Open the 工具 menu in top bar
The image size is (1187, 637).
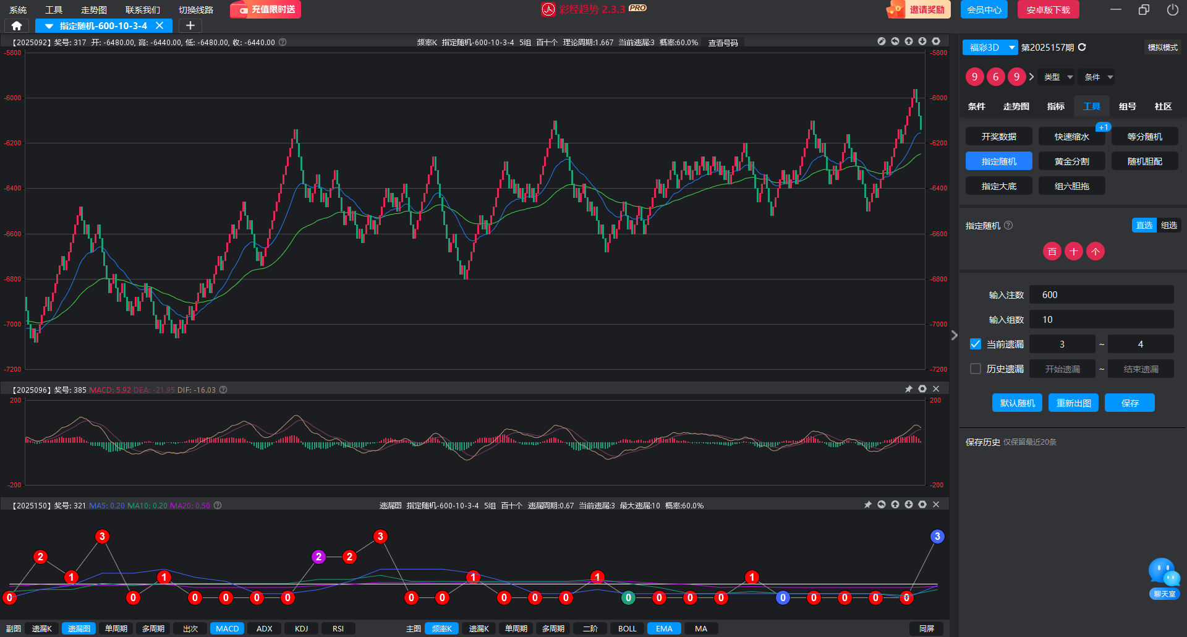click(x=54, y=10)
